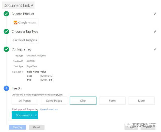Click the Choose a Tag Type edit pencil
Viewport: 161px width, 132px height.
[155, 32]
